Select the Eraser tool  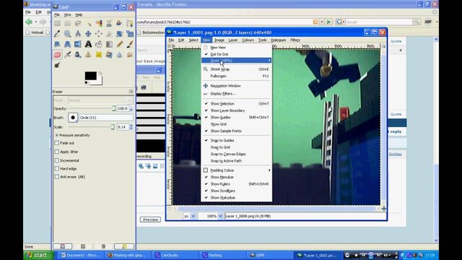pyautogui.click(x=57, y=55)
